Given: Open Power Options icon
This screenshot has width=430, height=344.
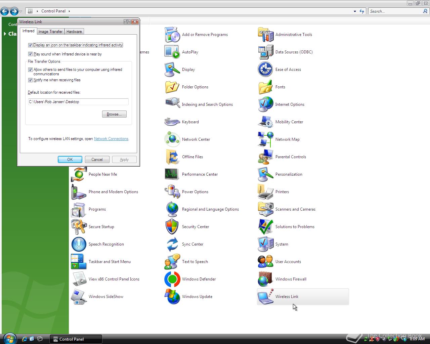Looking at the screenshot, I should pos(172,192).
